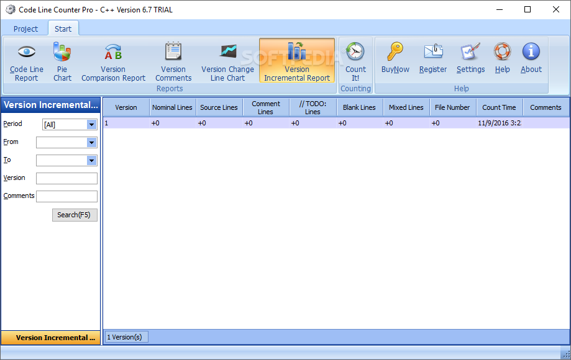Click the app icon in the title bar

coord(11,9)
